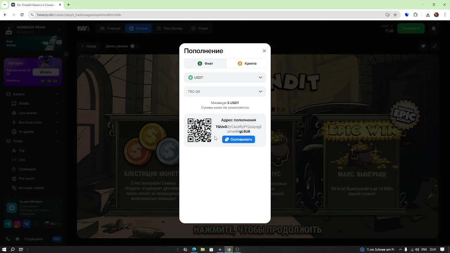
Task: Click the TQUvD deposit address text
Action: (x=238, y=129)
